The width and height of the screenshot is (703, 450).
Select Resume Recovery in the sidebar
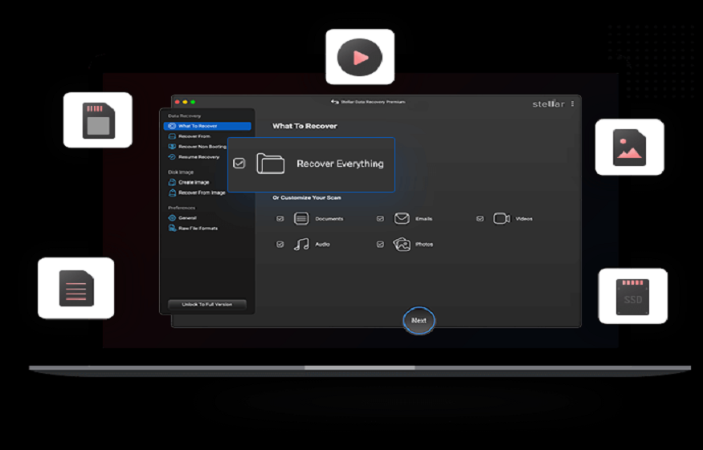(198, 157)
